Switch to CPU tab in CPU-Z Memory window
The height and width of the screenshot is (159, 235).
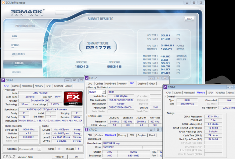[x=169, y=93]
